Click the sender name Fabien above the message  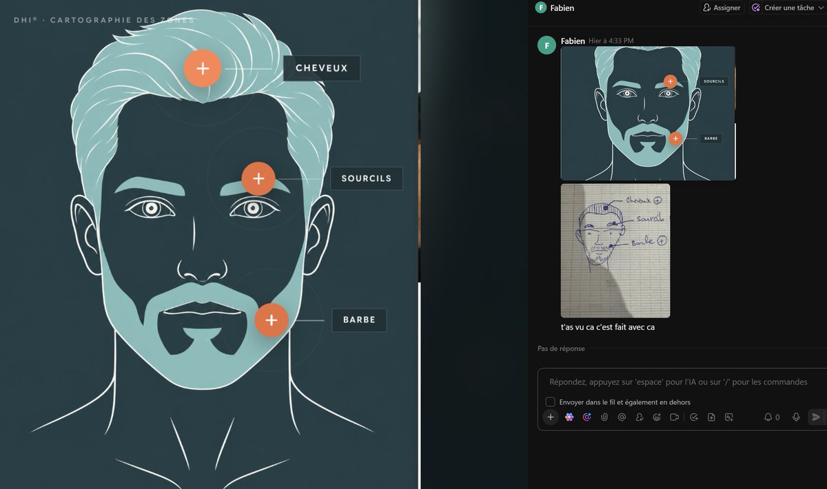point(573,41)
